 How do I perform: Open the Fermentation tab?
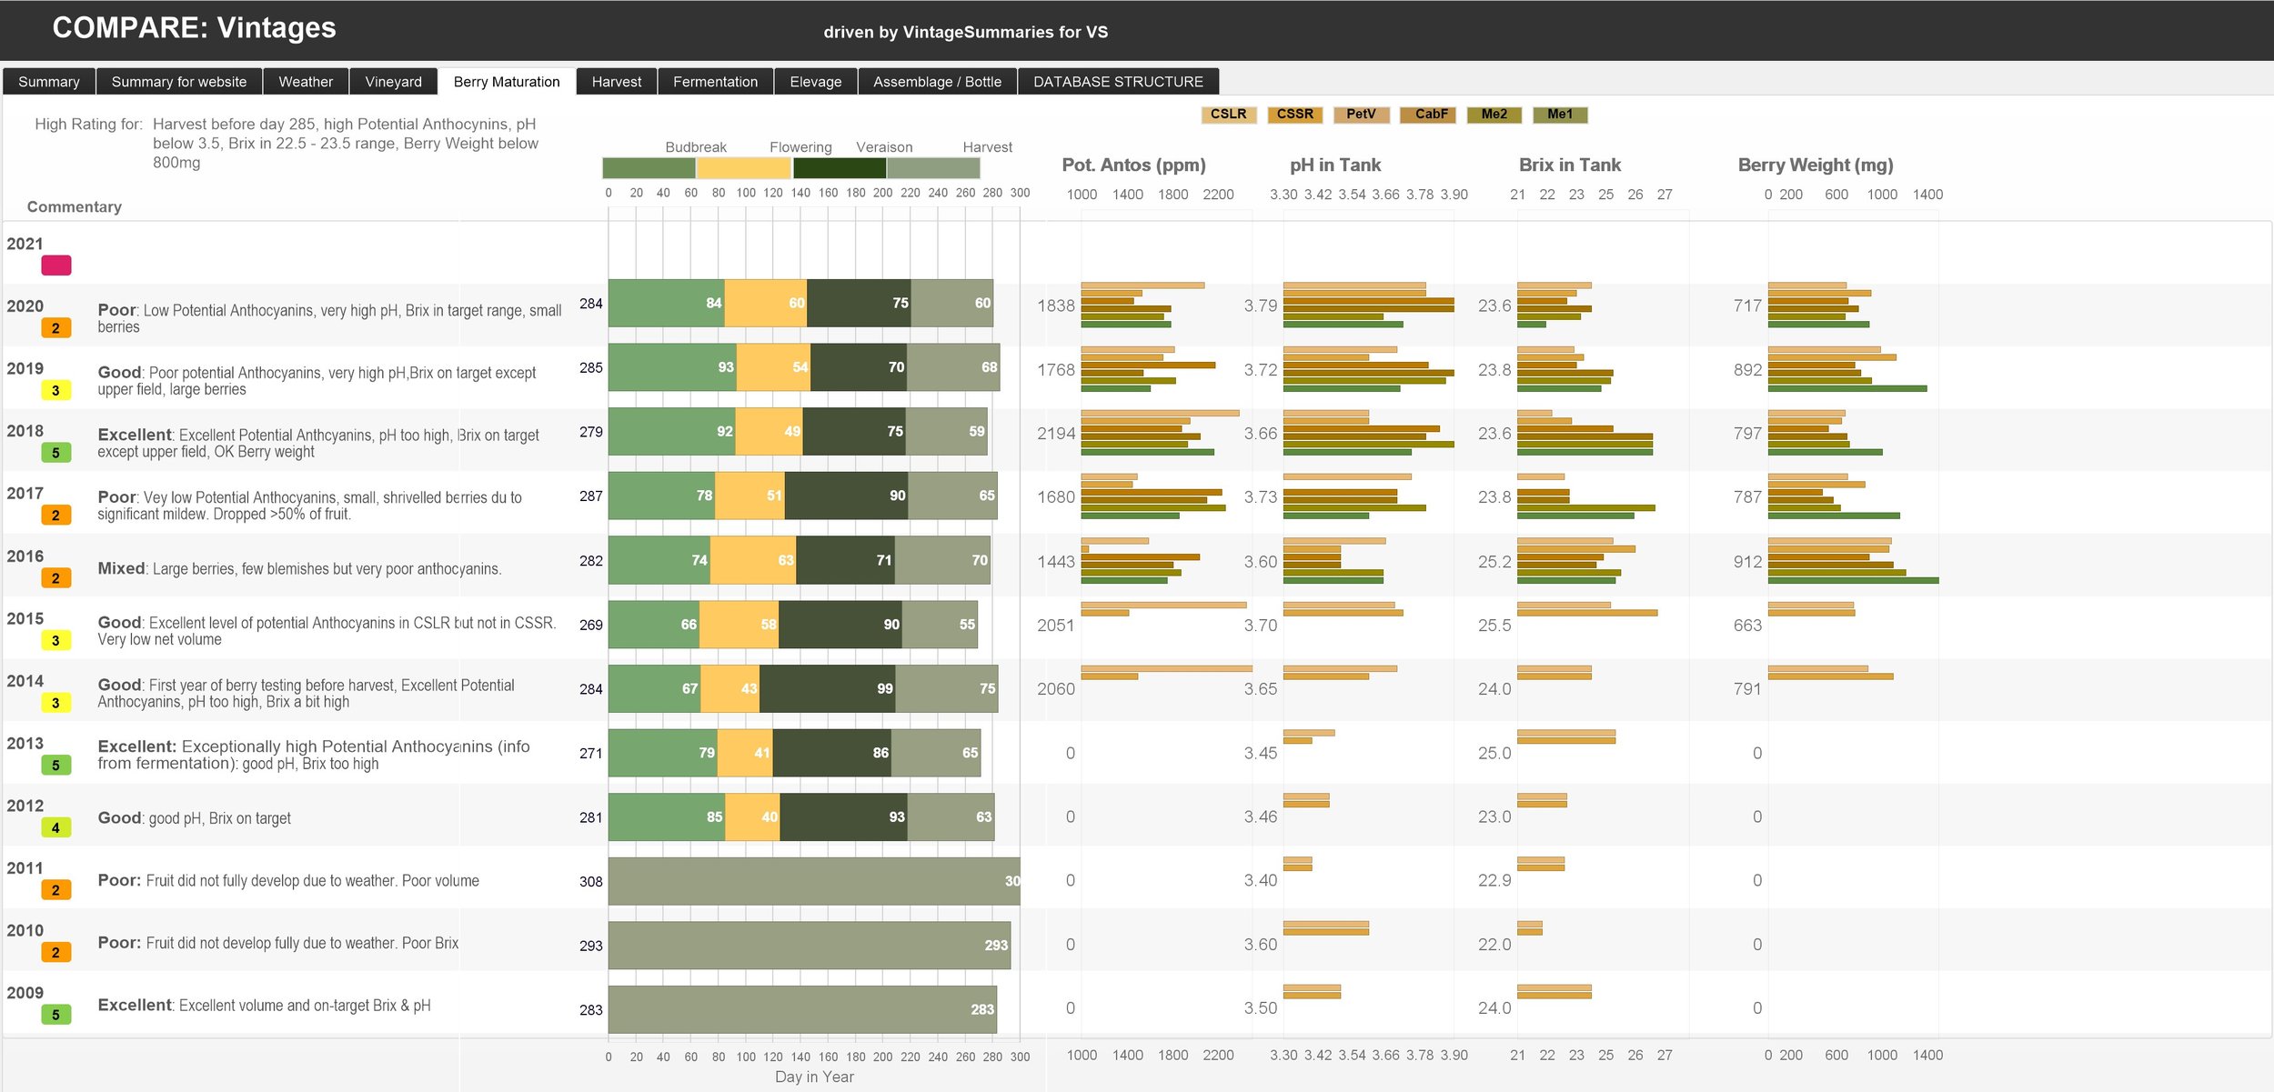click(x=716, y=82)
